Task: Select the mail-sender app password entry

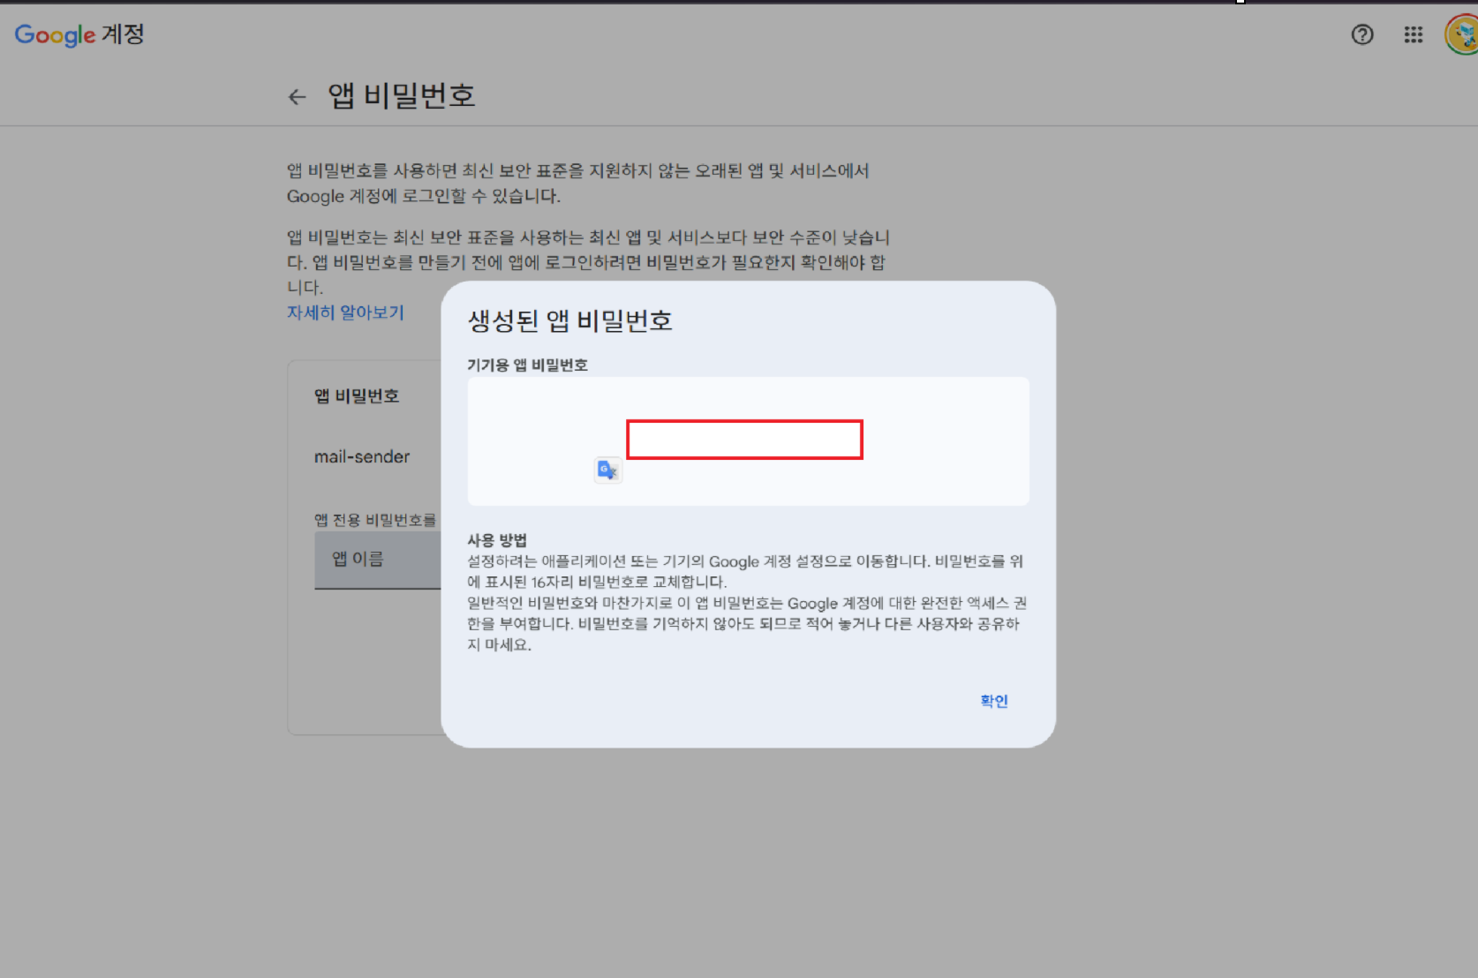Action: 362,457
